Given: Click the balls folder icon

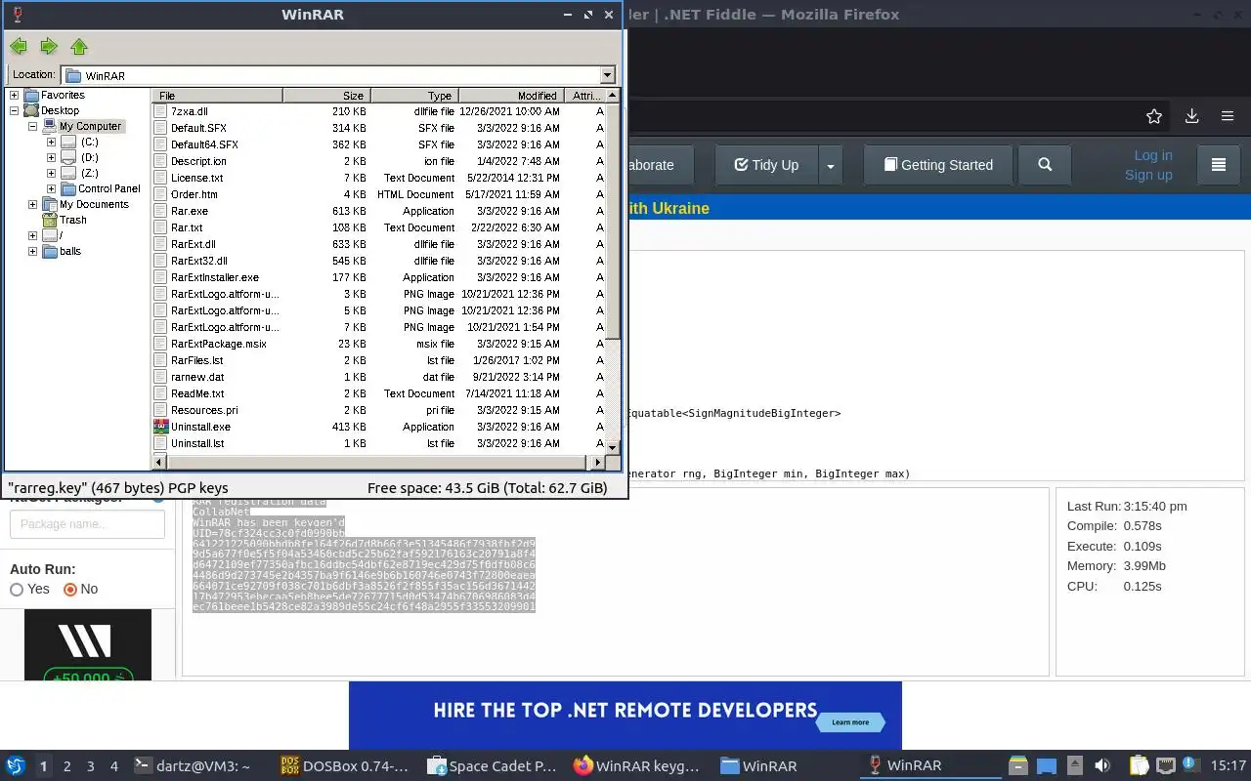Looking at the screenshot, I should pyautogui.click(x=49, y=252).
